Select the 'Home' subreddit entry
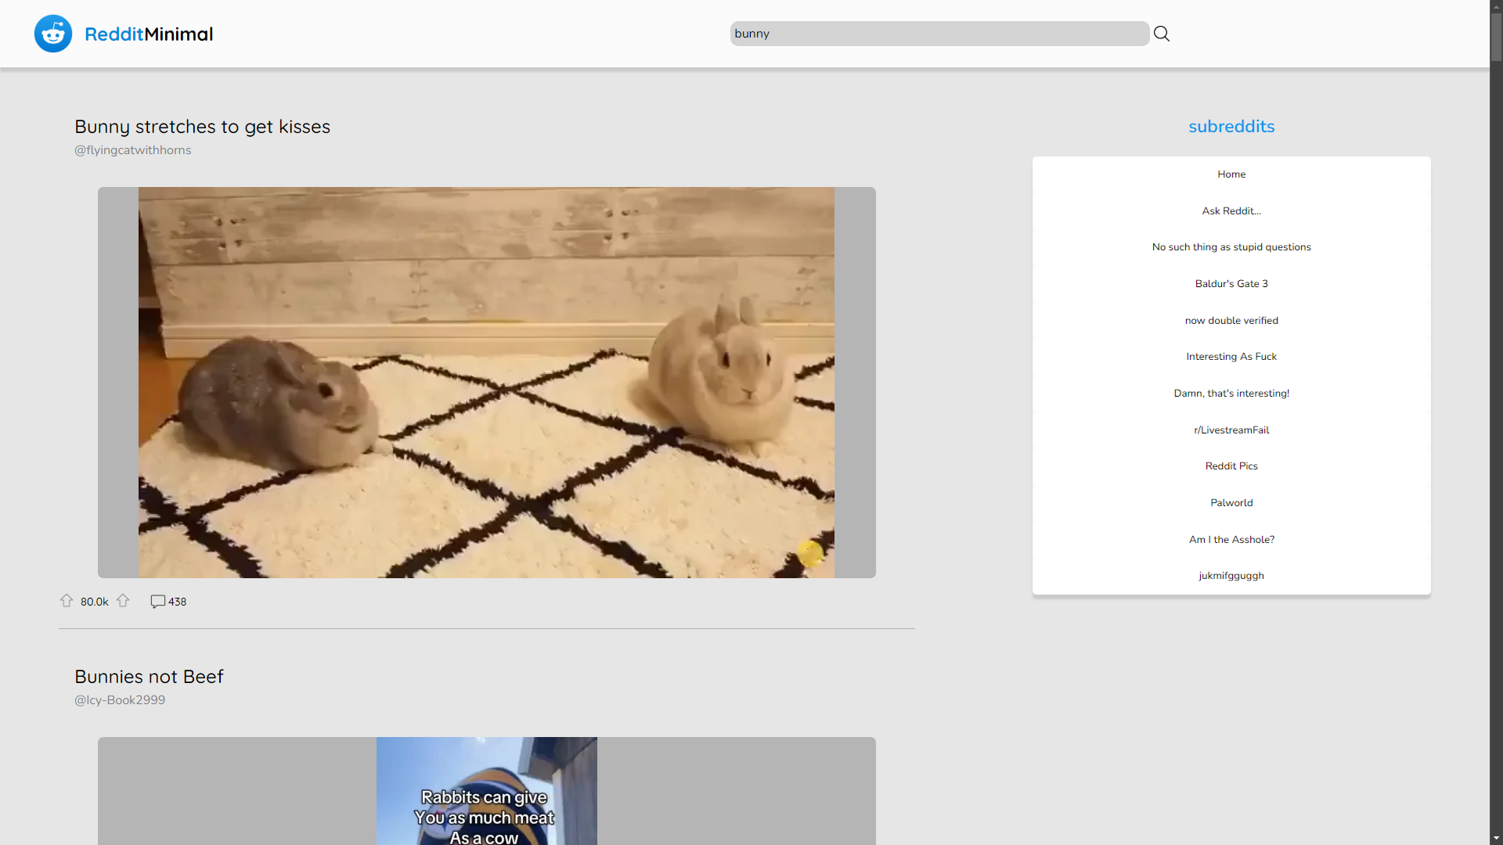The height and width of the screenshot is (845, 1503). pos(1231,174)
